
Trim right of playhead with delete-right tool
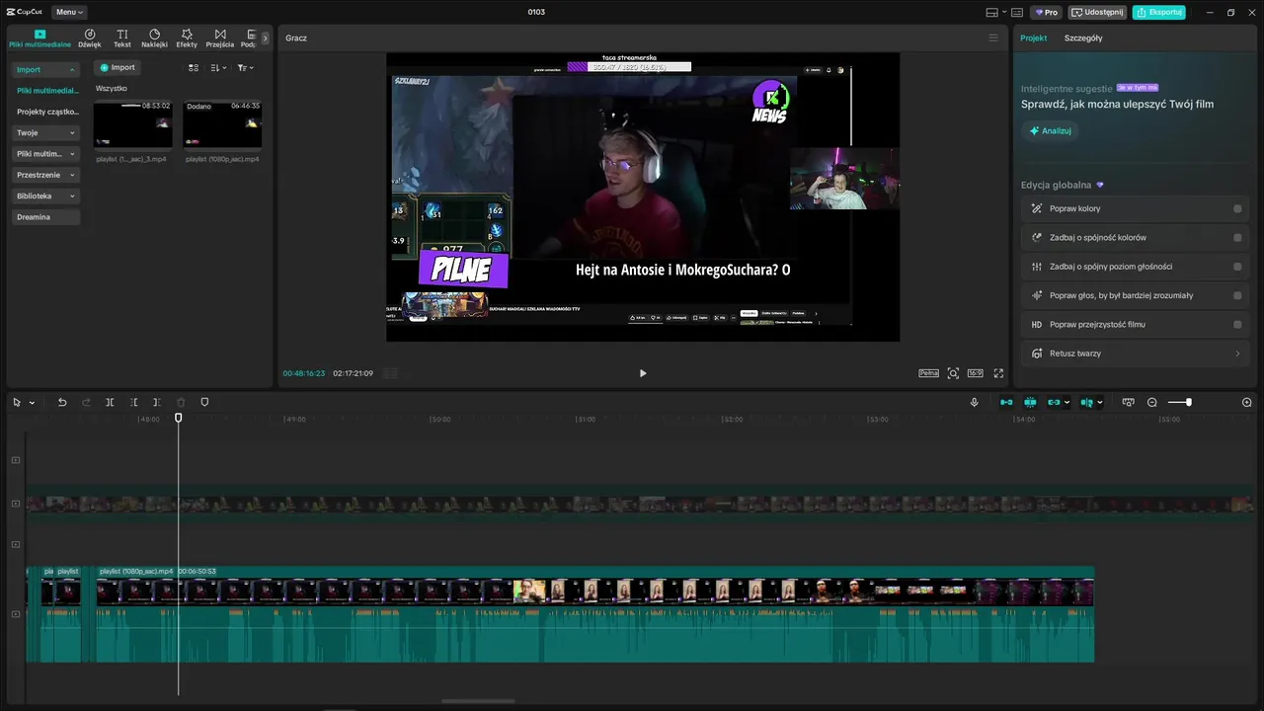tap(157, 402)
